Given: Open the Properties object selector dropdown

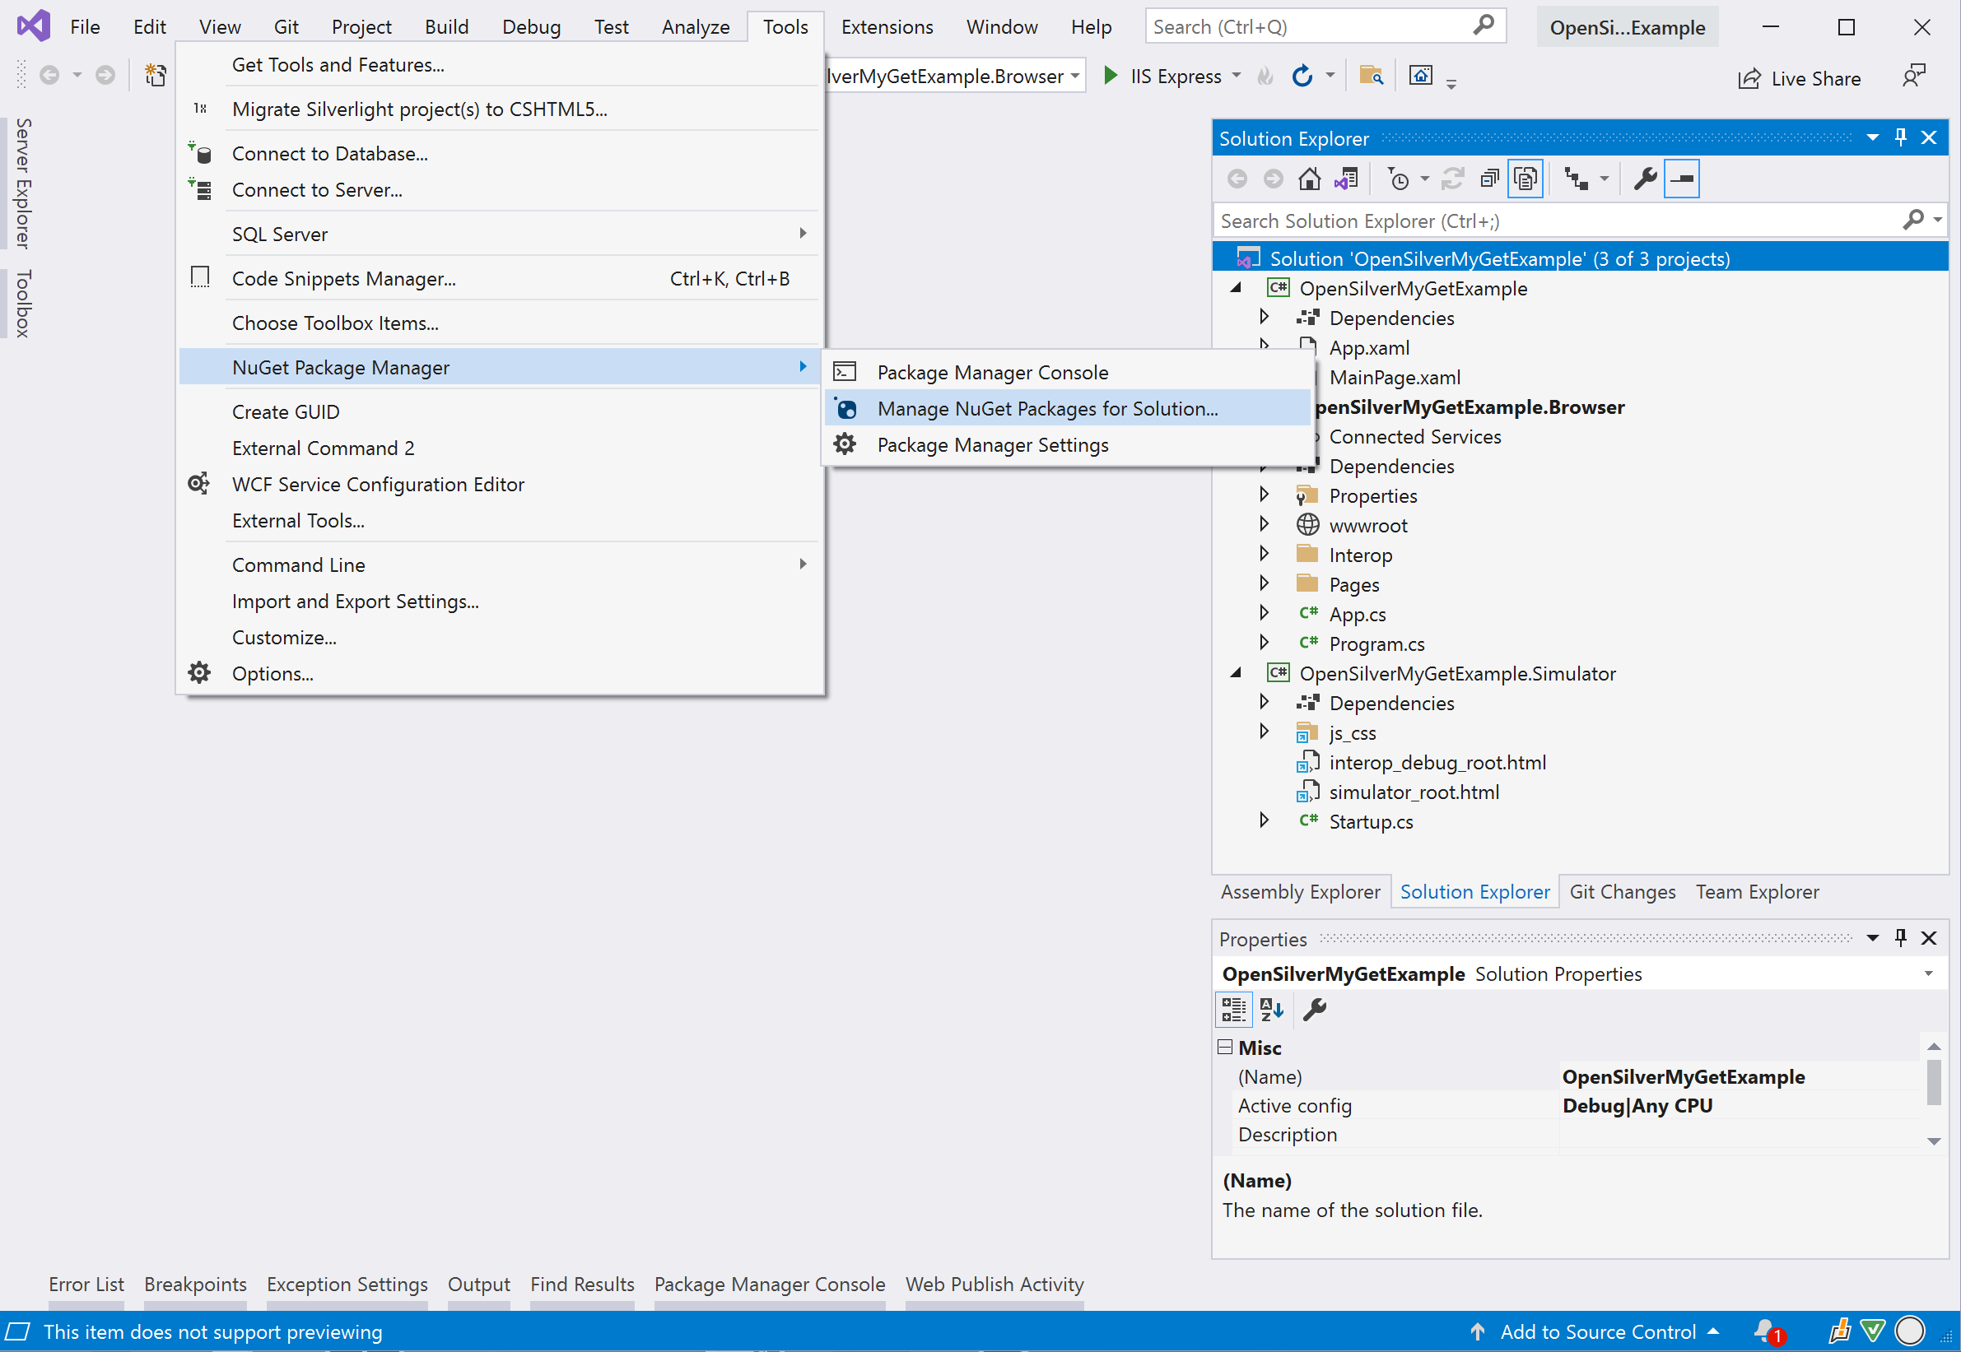Looking at the screenshot, I should pyautogui.click(x=1928, y=973).
